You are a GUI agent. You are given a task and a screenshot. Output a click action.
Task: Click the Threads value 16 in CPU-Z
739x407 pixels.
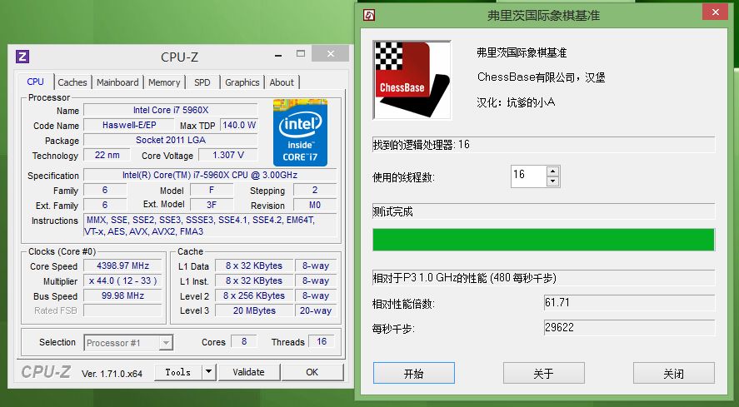point(322,341)
